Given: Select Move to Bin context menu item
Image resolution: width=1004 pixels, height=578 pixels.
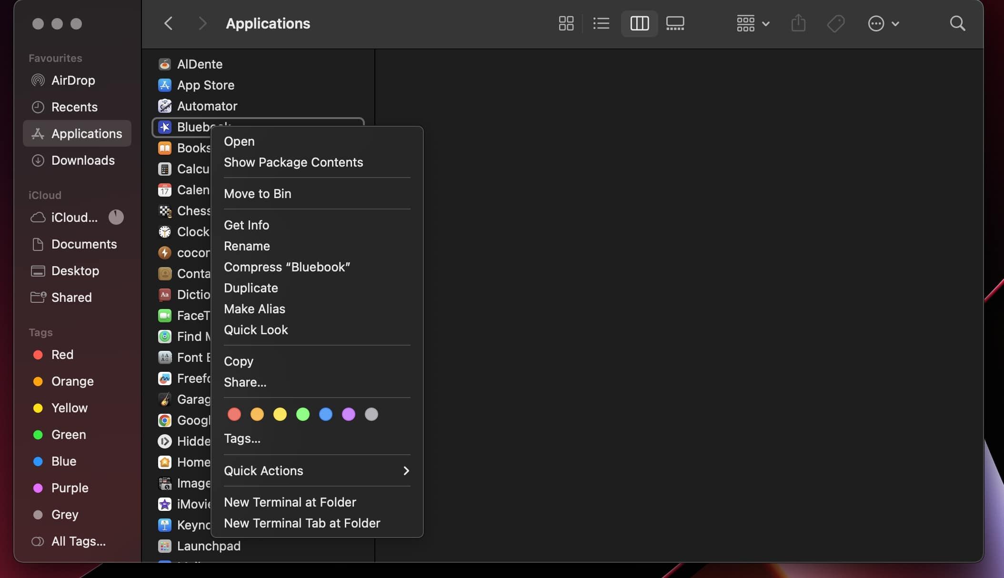Looking at the screenshot, I should tap(257, 193).
